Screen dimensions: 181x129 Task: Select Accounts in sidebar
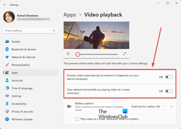[31, 80]
